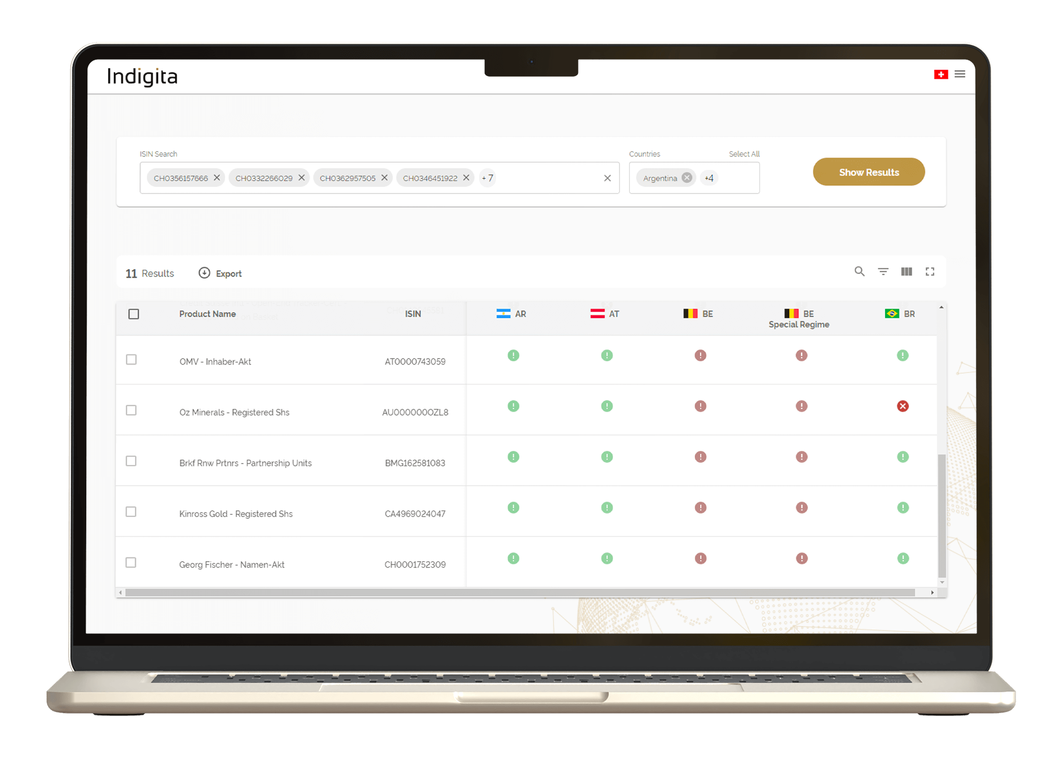Clear all ISIN search entries
Viewport: 1058px width, 766px height.
[607, 178]
